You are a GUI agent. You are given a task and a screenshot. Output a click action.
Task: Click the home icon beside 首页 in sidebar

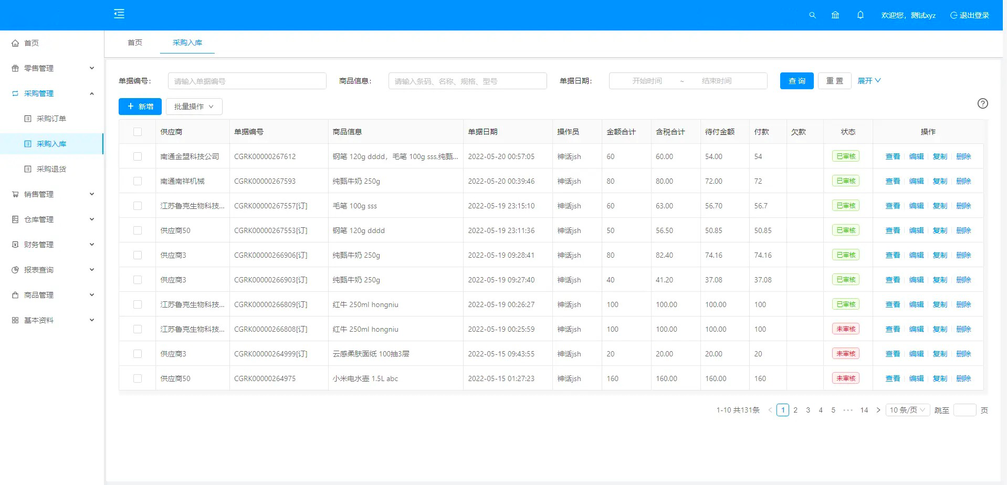click(x=15, y=43)
